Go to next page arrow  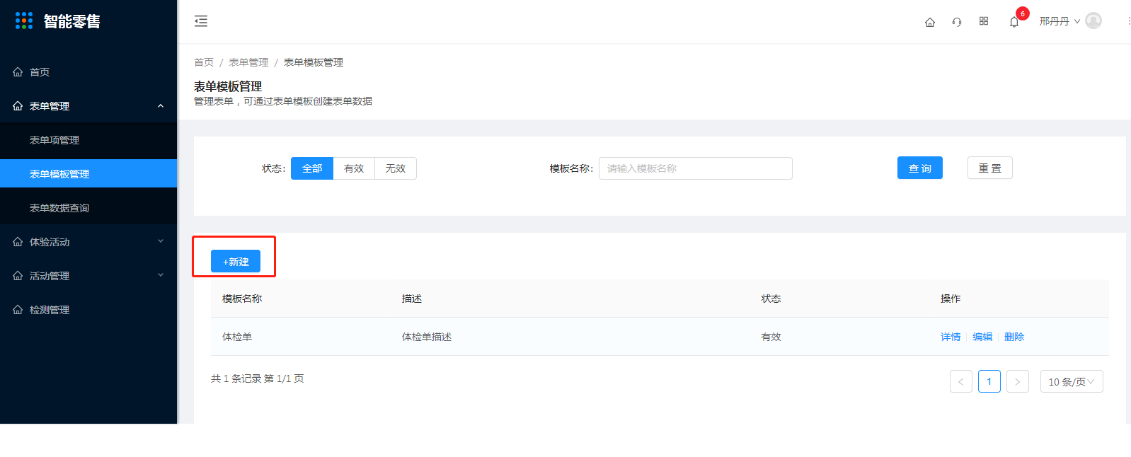click(x=1018, y=381)
